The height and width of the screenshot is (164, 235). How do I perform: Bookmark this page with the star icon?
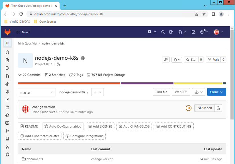pyautogui.click(x=204, y=14)
